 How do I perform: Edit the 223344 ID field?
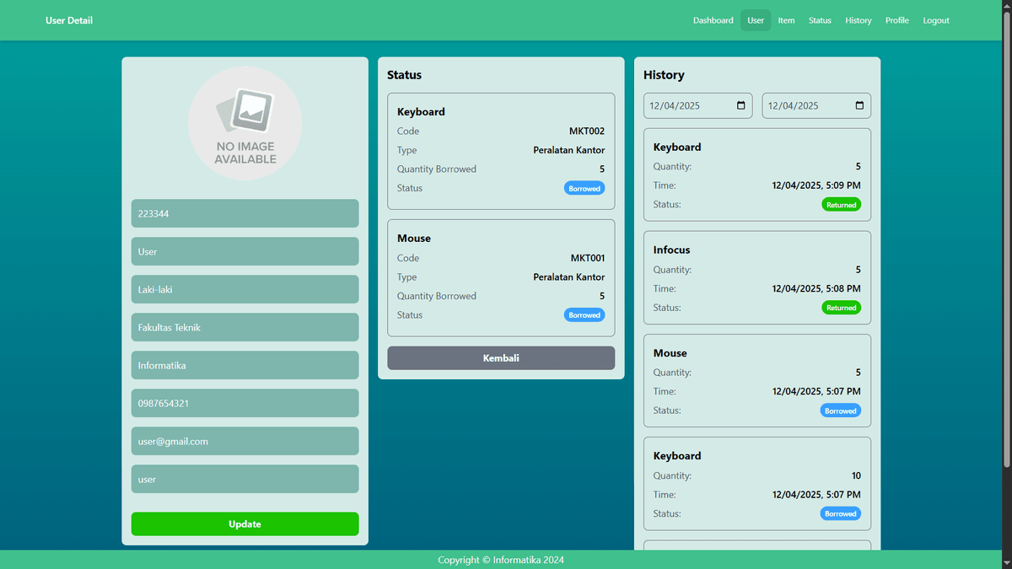coord(245,213)
